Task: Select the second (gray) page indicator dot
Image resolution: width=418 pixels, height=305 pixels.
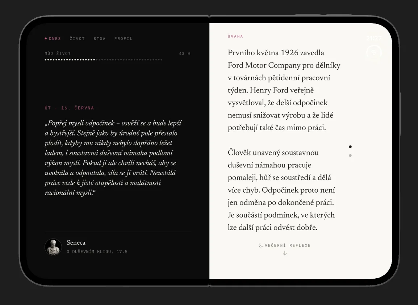Action: click(x=350, y=155)
